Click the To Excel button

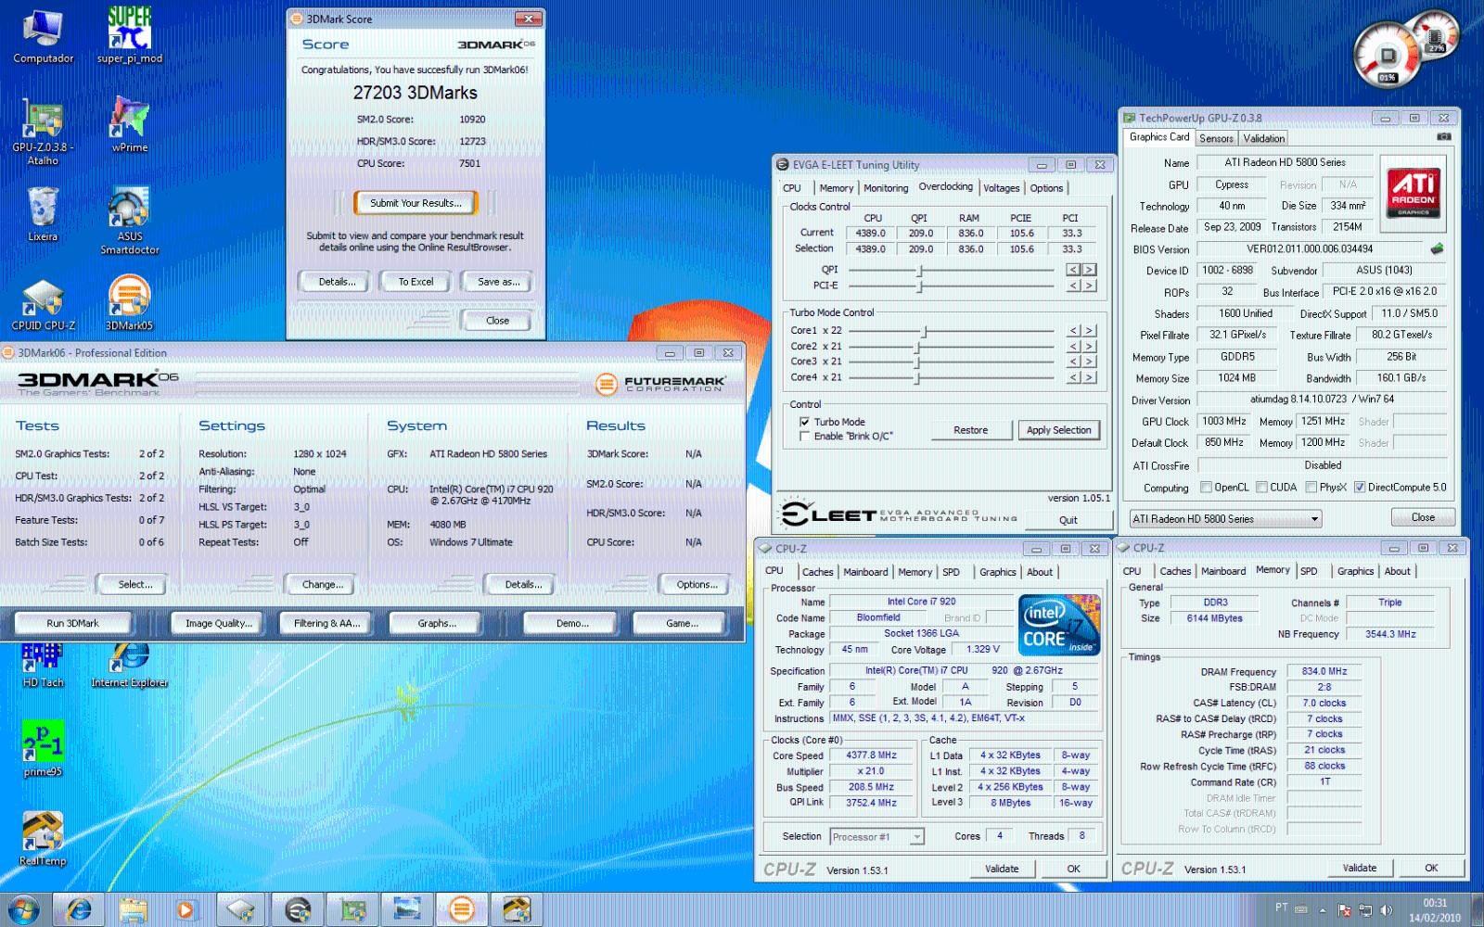pyautogui.click(x=416, y=282)
